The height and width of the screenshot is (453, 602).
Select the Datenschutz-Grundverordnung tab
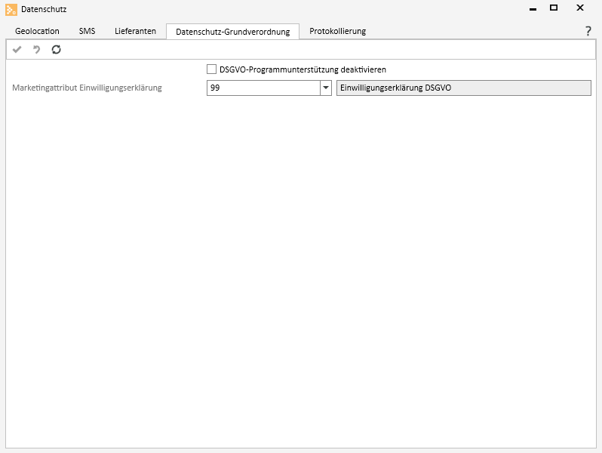232,32
